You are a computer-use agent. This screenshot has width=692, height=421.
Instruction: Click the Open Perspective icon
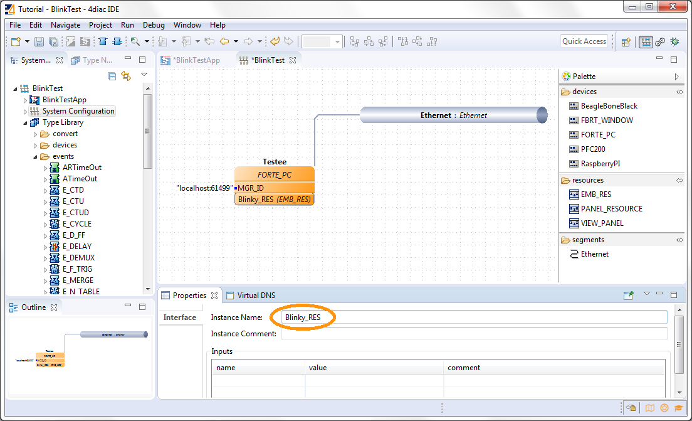click(626, 41)
